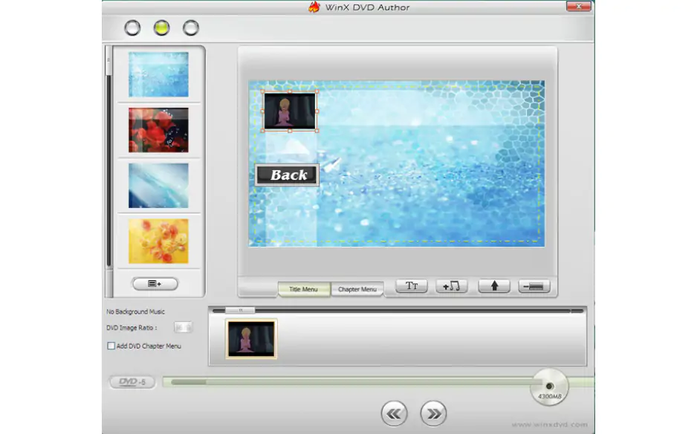
Task: Switch to the Chapter Menu tab
Action: (x=357, y=289)
